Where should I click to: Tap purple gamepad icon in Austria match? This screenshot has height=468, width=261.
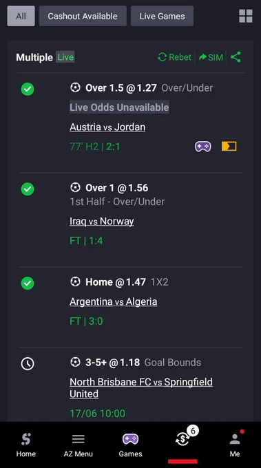click(x=203, y=146)
